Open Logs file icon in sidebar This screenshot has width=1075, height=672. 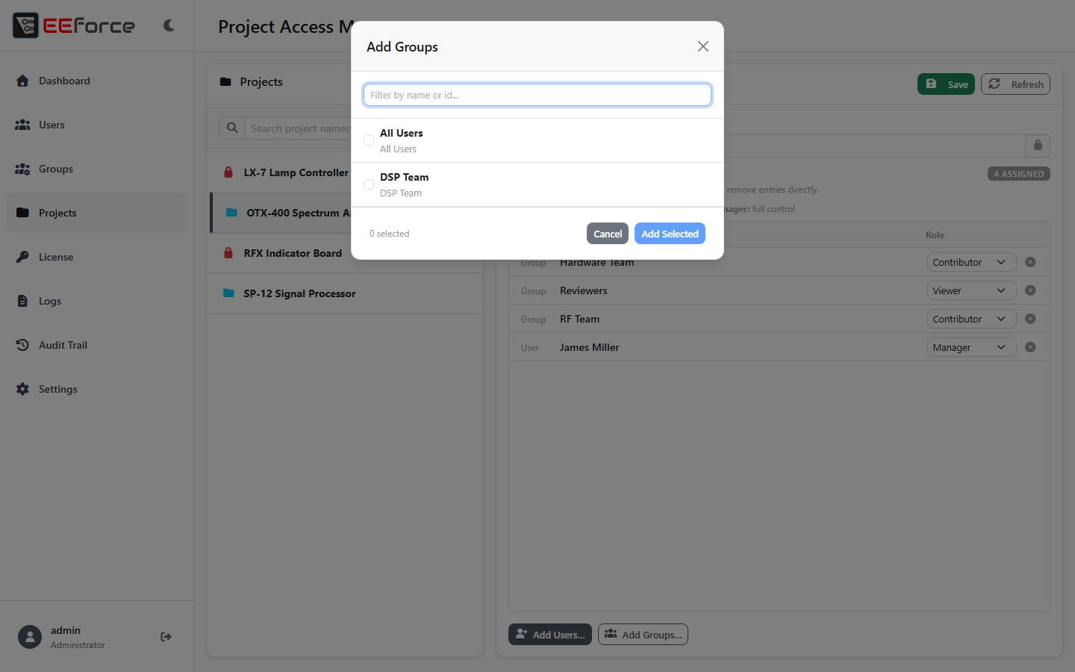[22, 301]
